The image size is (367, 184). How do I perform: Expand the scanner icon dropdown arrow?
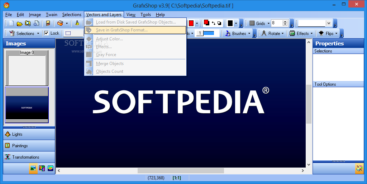pos(67,24)
